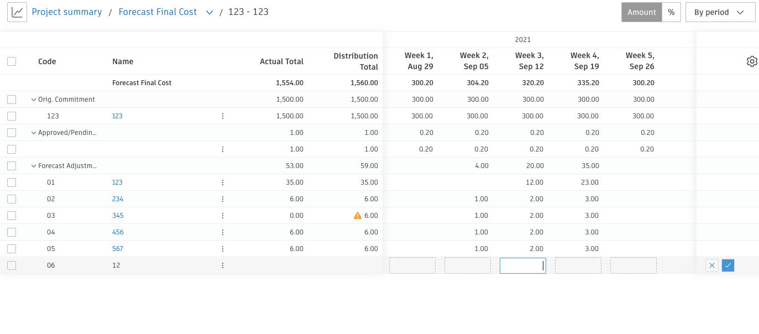The height and width of the screenshot is (334, 759).
Task: Open the 345 name link
Action: click(x=118, y=216)
